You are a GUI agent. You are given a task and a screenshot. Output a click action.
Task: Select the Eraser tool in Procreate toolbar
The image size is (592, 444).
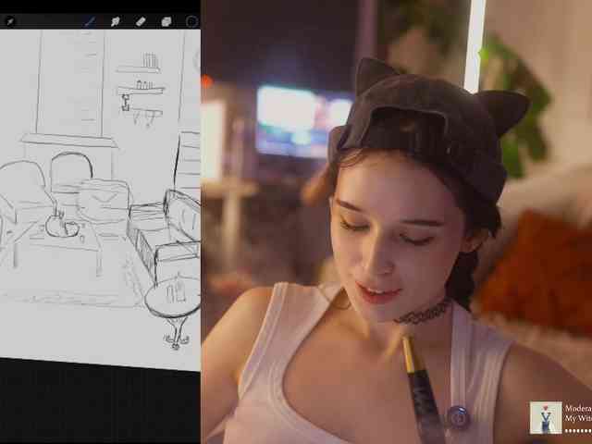click(x=141, y=21)
